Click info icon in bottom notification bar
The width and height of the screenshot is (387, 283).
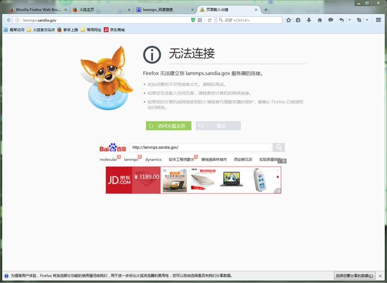7,276
